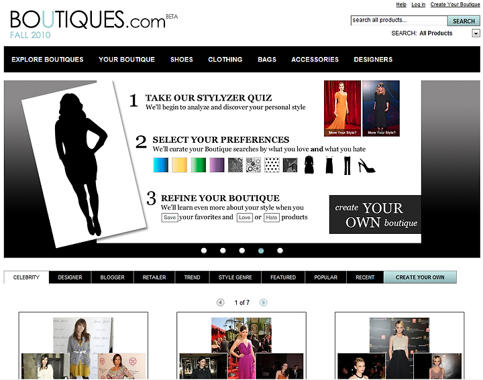Viewport: 483px width, 380px height.
Task: Choose the floral pattern tile
Action: (254, 165)
